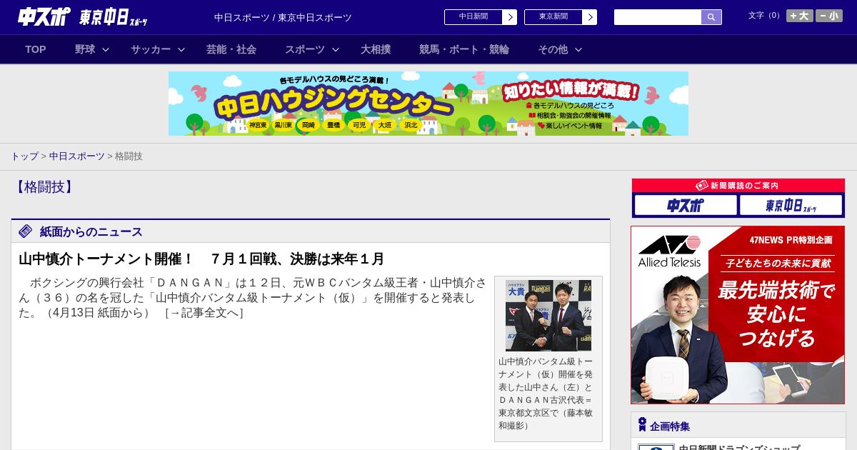Click the ［→記事全文へ］ link
857x450 pixels.
[204, 313]
